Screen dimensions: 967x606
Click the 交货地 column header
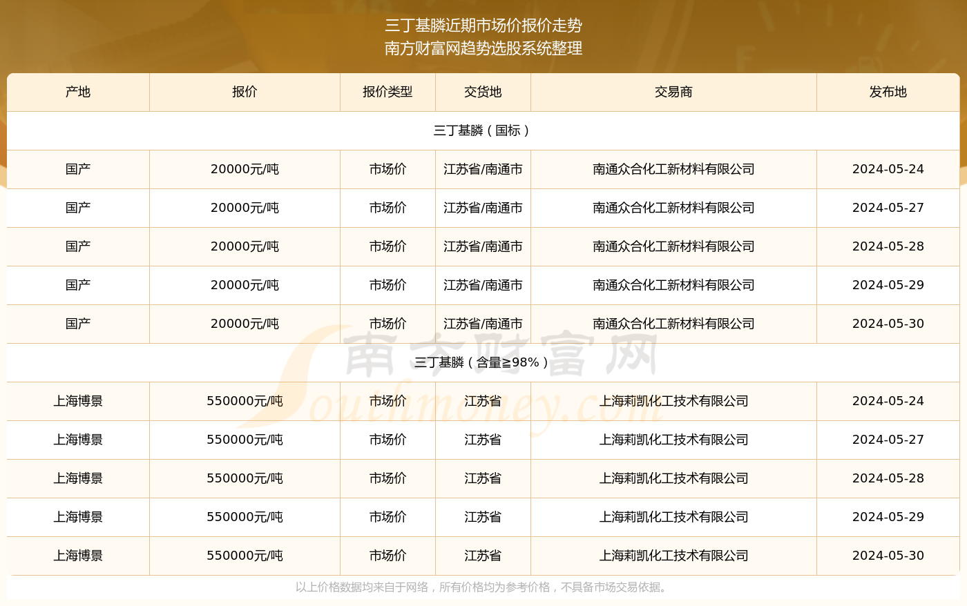click(483, 92)
